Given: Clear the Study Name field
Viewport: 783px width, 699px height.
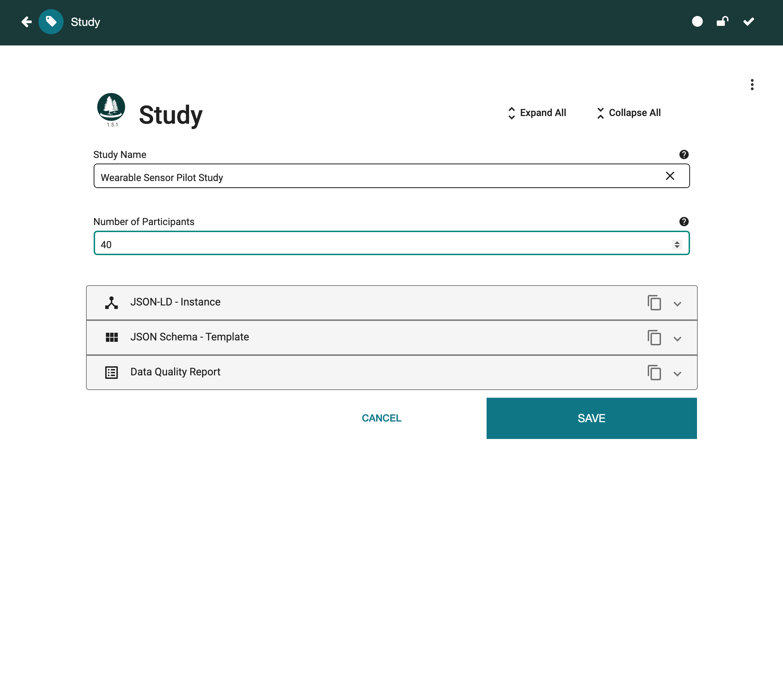Looking at the screenshot, I should tap(670, 176).
